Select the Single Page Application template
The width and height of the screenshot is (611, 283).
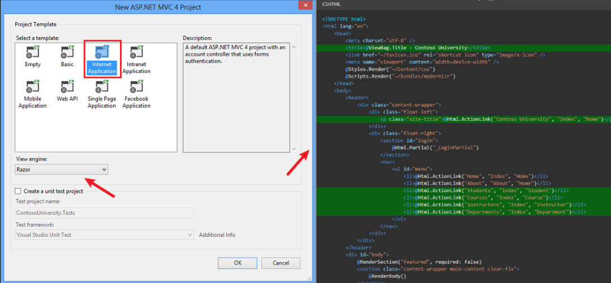click(x=102, y=94)
